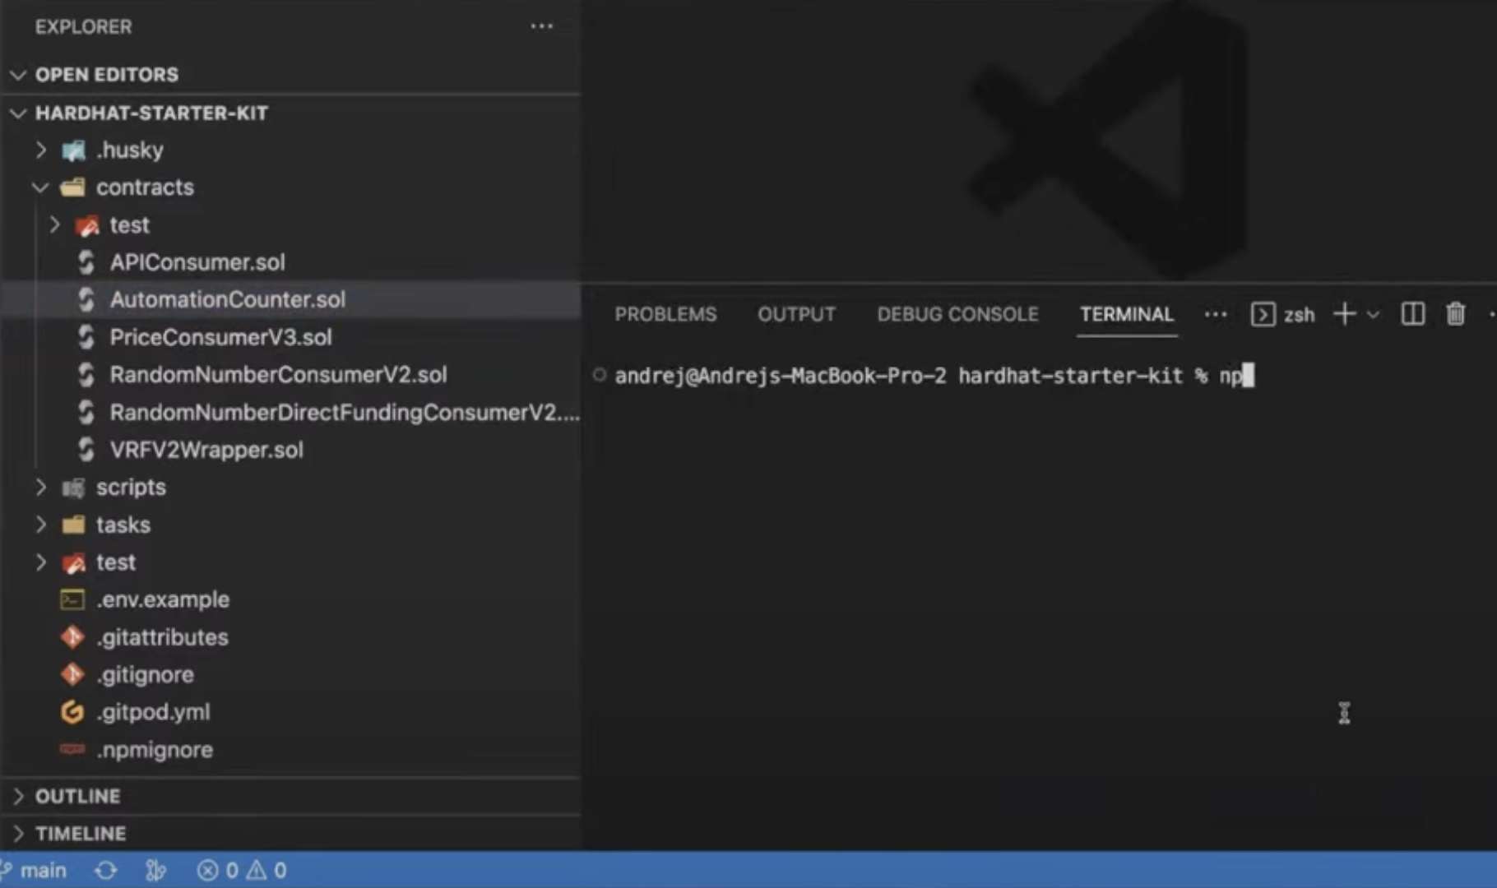Open the Explorer more actions menu

(541, 26)
